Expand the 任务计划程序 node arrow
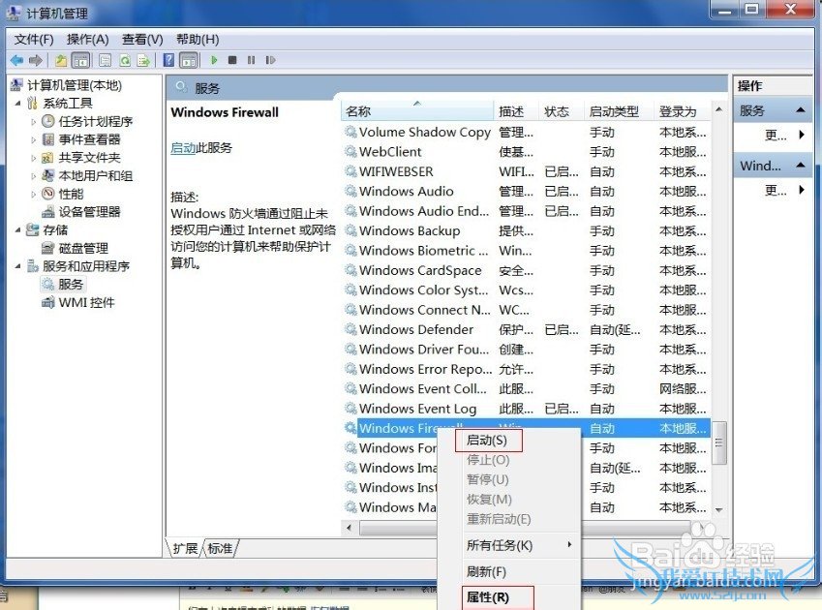Screen dimensions: 822x610 34,122
